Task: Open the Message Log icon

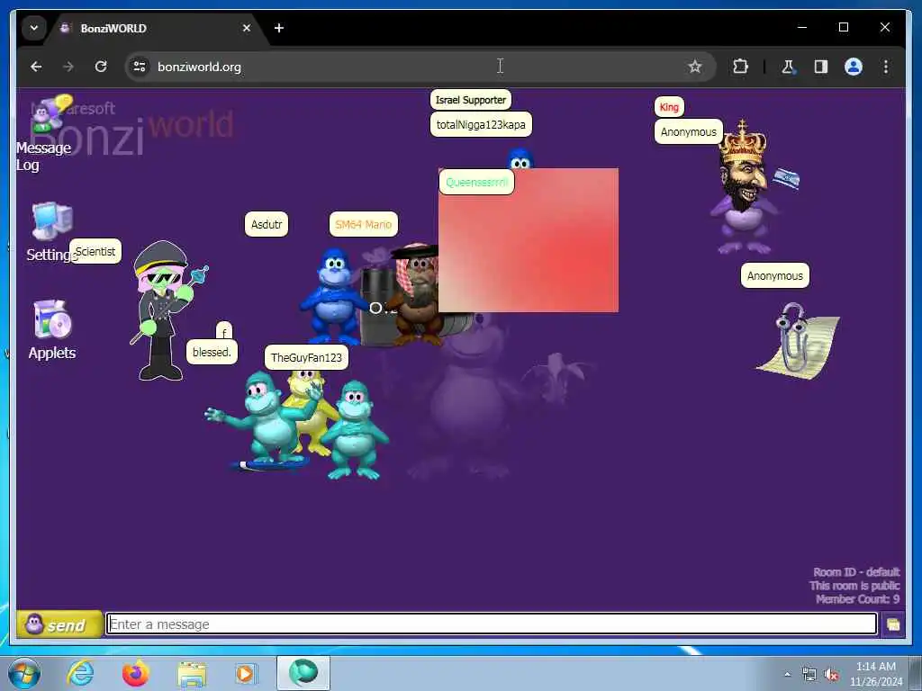Action: (x=45, y=134)
